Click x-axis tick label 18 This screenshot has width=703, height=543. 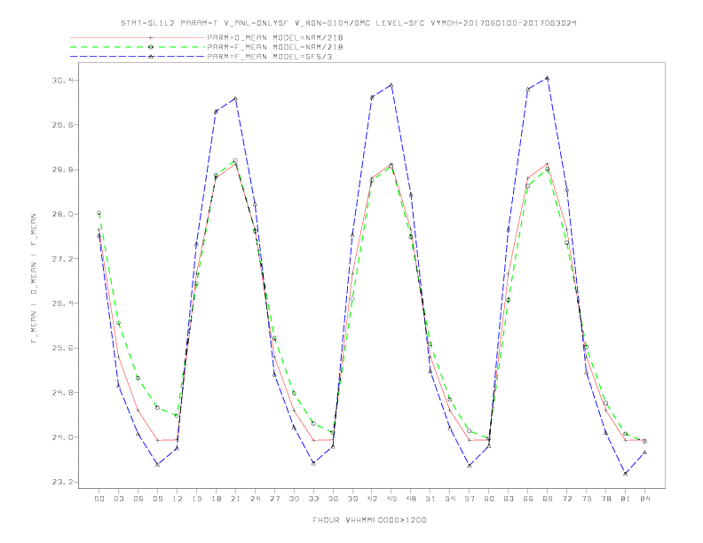(x=216, y=499)
